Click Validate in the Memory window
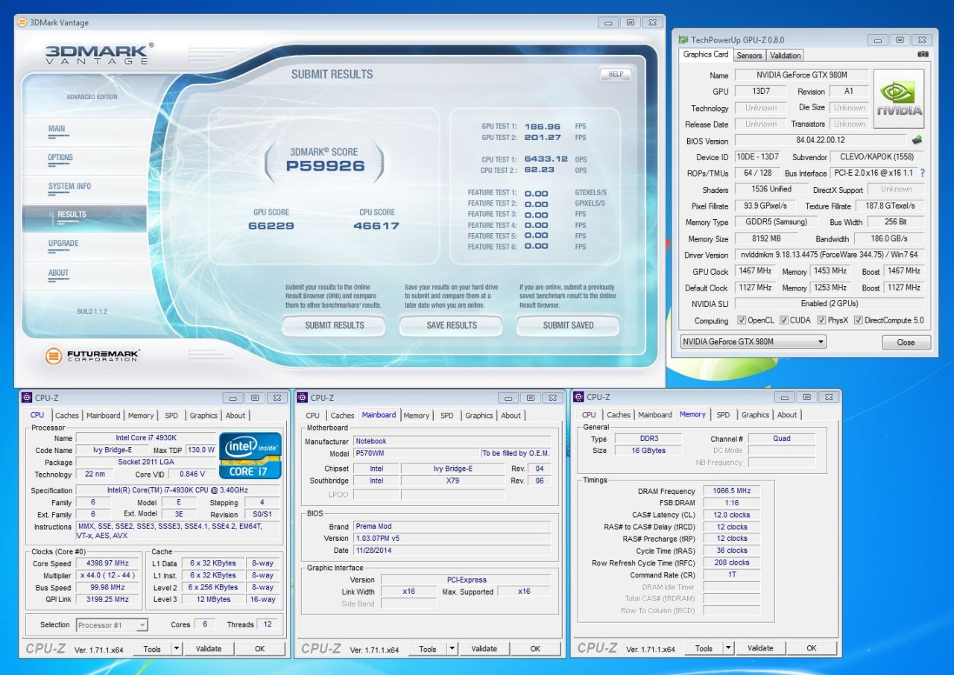 click(x=761, y=648)
